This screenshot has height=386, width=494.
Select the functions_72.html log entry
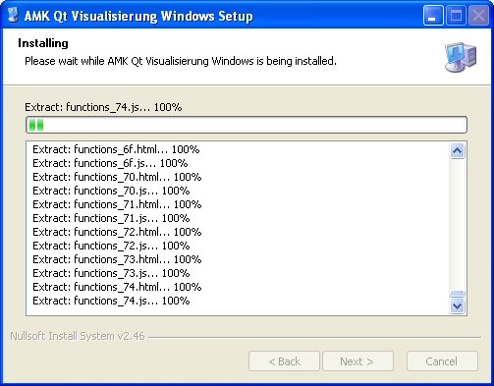(x=117, y=232)
